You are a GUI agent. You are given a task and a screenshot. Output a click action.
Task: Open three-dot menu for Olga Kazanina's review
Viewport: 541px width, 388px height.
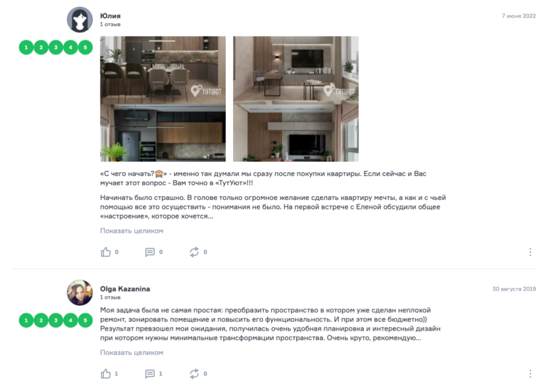530,374
